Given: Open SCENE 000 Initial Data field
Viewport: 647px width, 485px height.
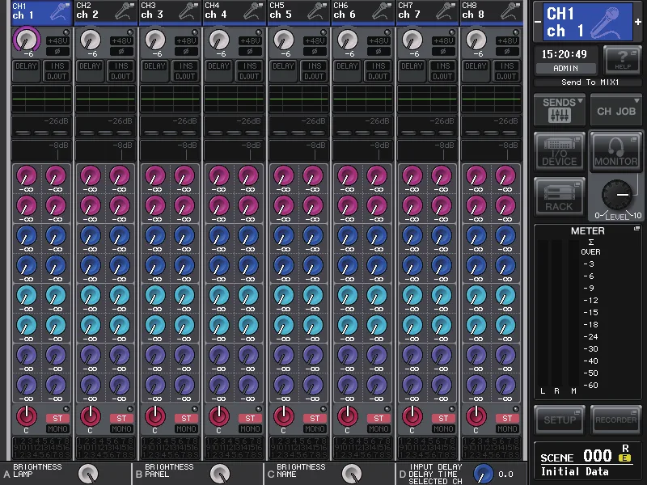Looking at the screenshot, I should pos(588,462).
